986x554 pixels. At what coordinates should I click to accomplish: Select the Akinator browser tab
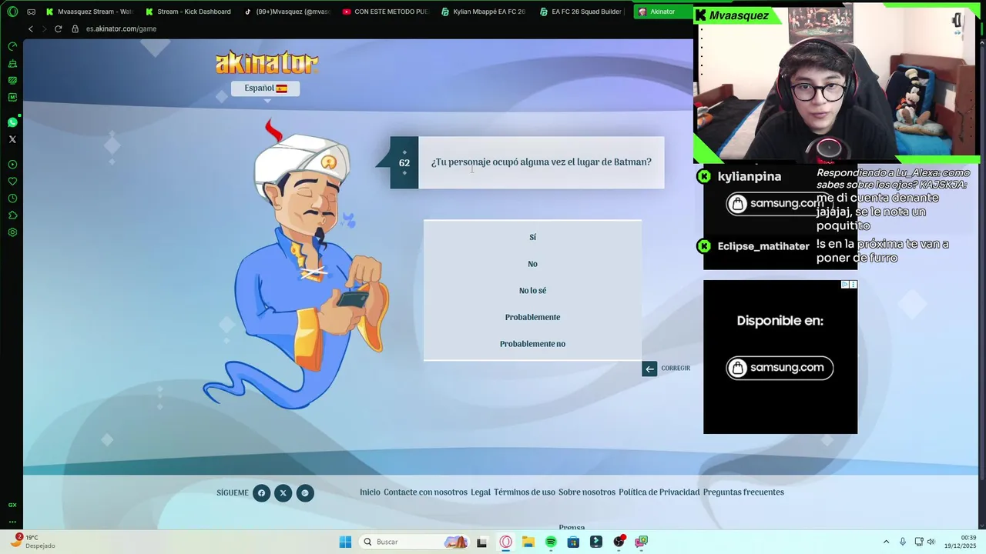tap(662, 12)
